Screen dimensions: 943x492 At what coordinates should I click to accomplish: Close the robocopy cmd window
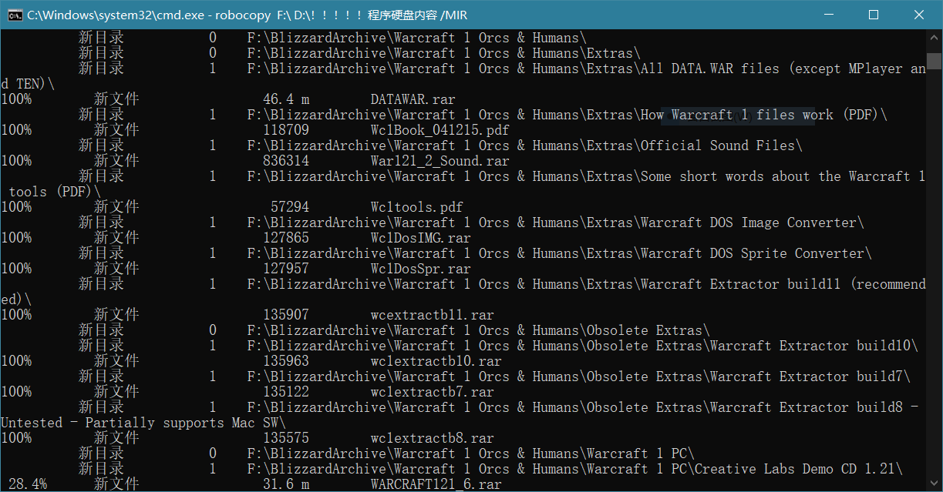(x=919, y=15)
